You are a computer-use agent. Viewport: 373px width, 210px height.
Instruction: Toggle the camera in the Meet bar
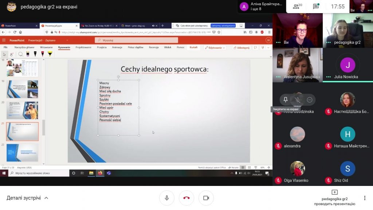pyautogui.click(x=206, y=198)
